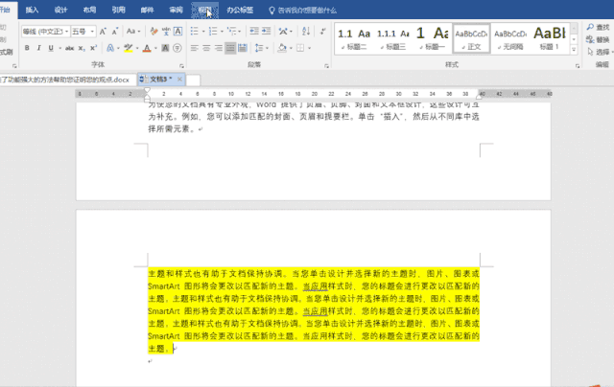Image resolution: width=614 pixels, height=387 pixels.
Task: Toggle justify alignment
Action: (230, 48)
